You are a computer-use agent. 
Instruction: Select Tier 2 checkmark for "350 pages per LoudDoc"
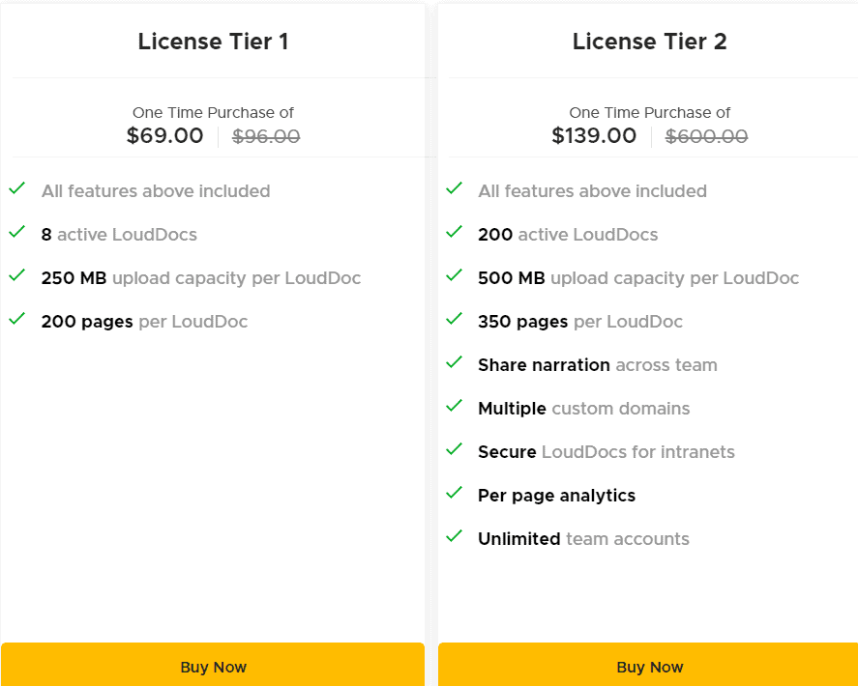click(454, 321)
